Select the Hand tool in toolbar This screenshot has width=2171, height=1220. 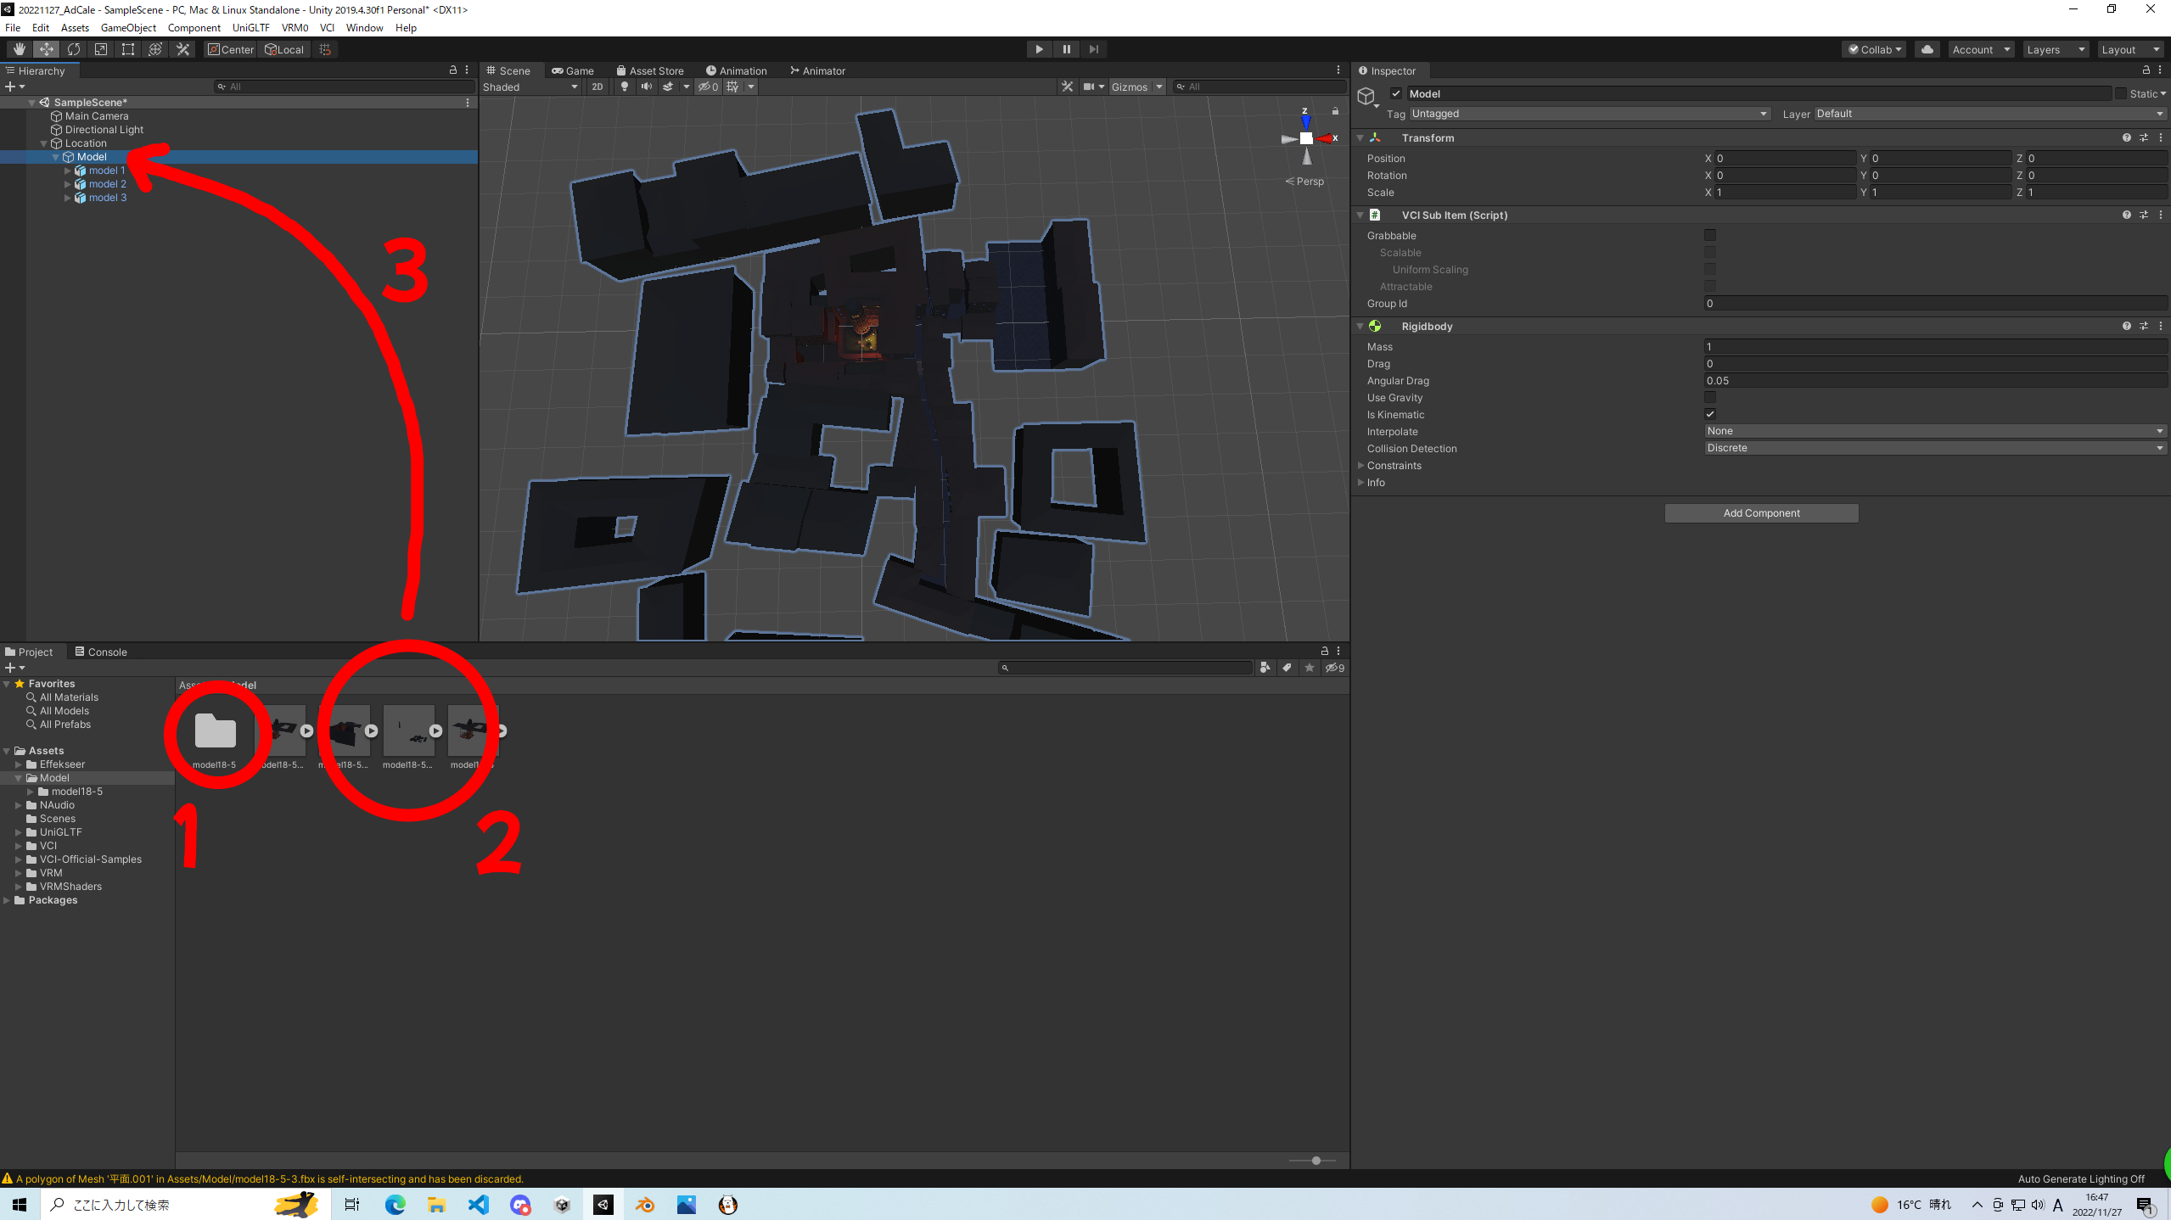19,49
